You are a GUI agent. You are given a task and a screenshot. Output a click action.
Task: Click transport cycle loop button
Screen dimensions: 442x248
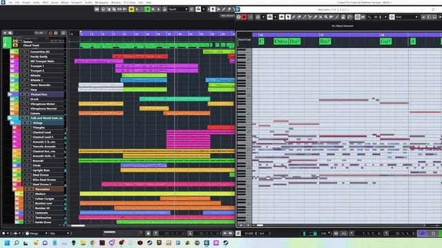coord(422,234)
